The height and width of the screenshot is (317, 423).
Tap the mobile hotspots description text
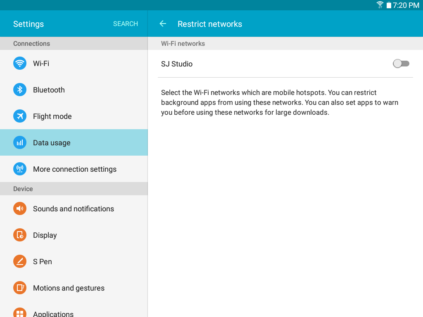pos(280,102)
